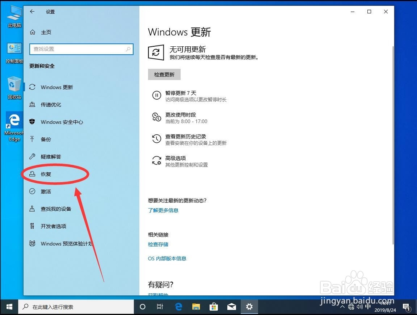
Task: Click the network globe tray icon
Action: [351, 307]
